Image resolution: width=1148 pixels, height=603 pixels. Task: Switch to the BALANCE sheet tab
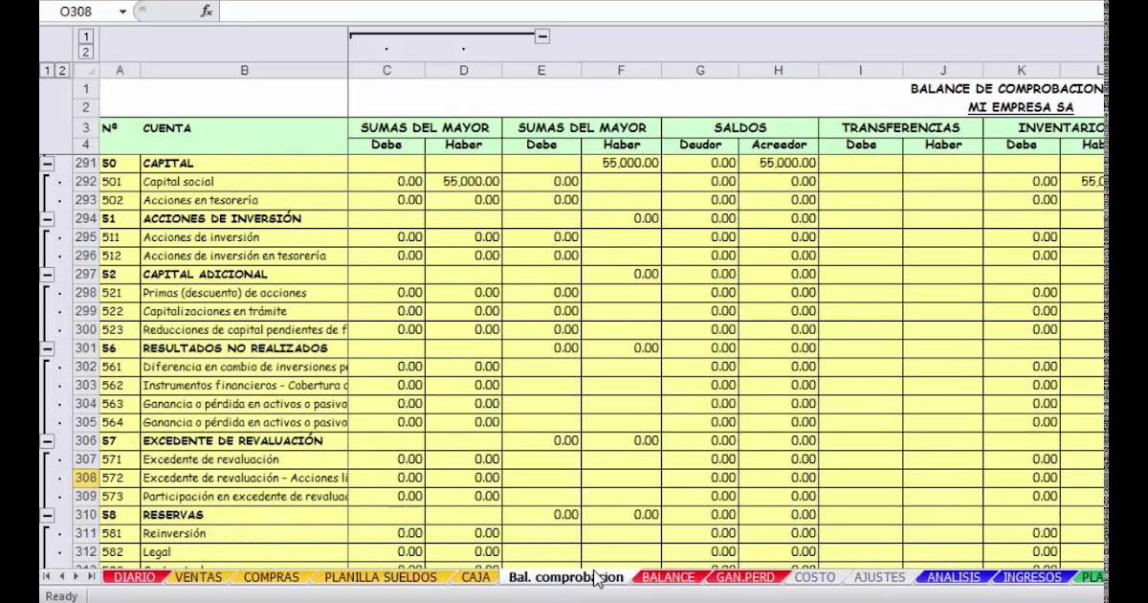[x=668, y=577]
